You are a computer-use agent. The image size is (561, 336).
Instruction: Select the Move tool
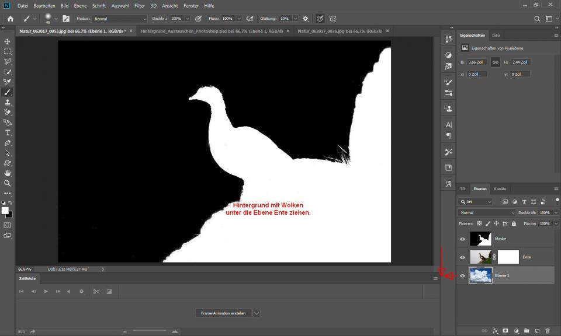(x=8, y=41)
